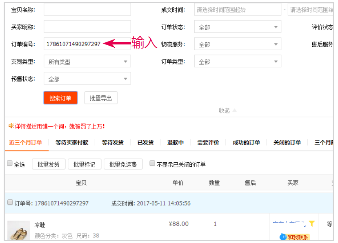Click the 买家 column header
This screenshot has width=338, height=243.
(293, 183)
